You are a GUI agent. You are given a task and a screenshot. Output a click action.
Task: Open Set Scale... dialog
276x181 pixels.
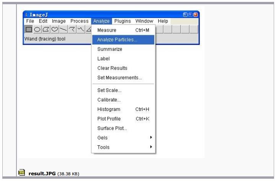(x=123, y=90)
